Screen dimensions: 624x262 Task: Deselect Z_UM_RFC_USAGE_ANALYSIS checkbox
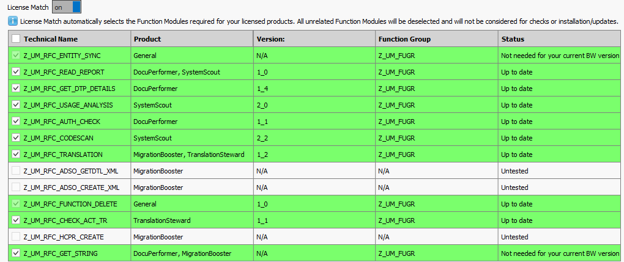[16, 105]
